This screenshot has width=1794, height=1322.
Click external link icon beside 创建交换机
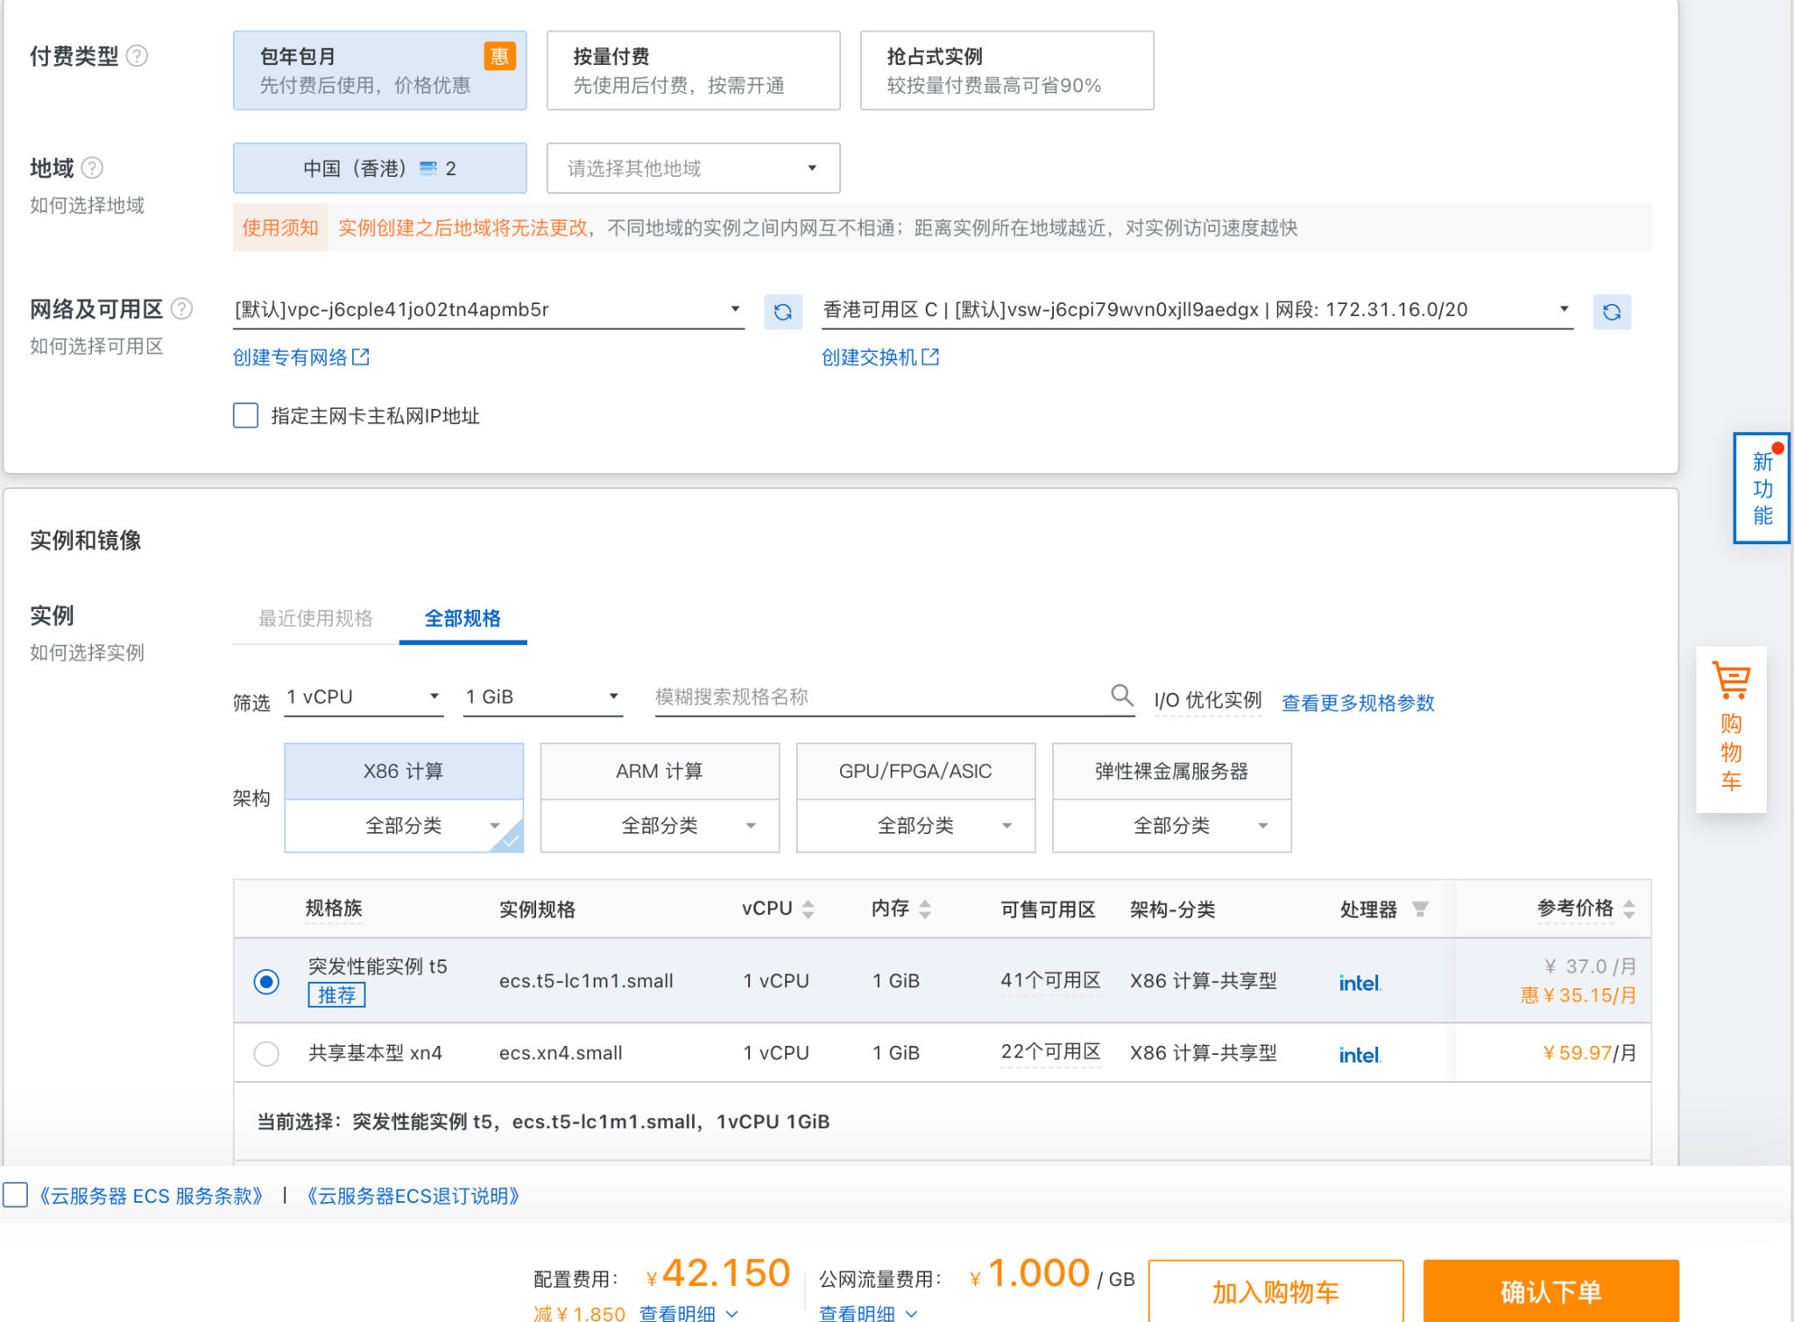(x=930, y=357)
